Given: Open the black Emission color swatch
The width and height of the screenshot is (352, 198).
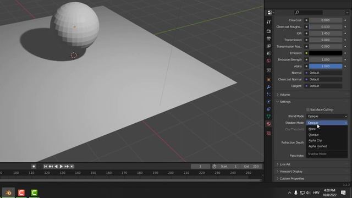Looking at the screenshot, I should click(326, 53).
